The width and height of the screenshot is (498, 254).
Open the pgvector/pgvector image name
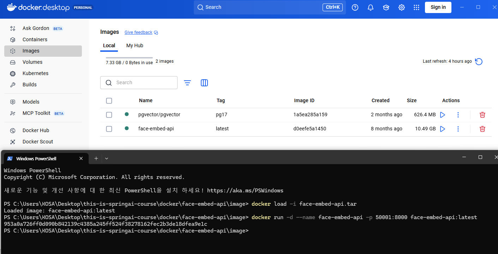[159, 115]
